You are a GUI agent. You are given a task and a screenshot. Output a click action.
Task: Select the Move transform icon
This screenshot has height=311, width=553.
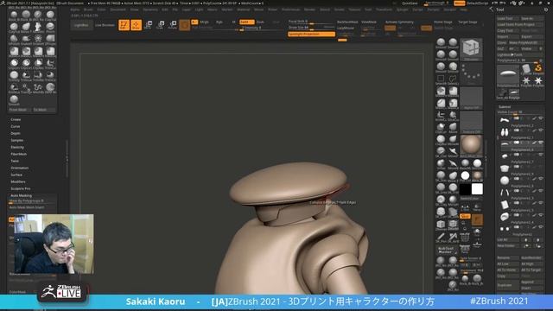tap(149, 25)
